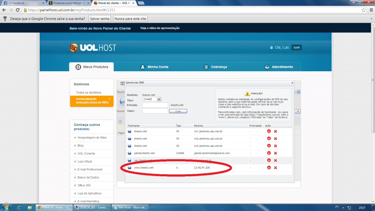
Task: Pause the ns2.dominios.uol.com.br record
Action: pyautogui.click(x=269, y=138)
